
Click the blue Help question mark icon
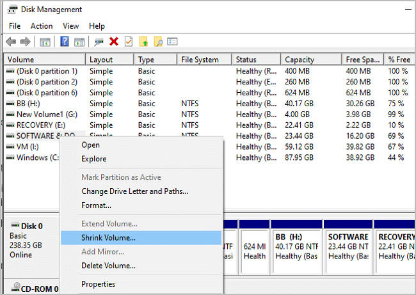point(65,42)
